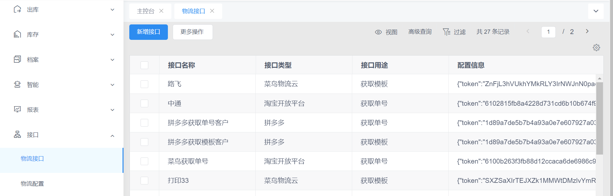Check the 中通 row checkbox
The width and height of the screenshot is (613, 196).
(x=144, y=103)
